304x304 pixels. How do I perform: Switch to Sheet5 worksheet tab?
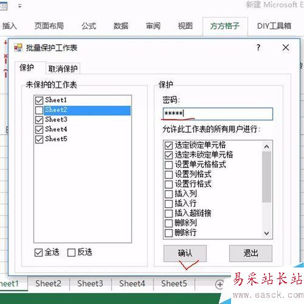coord(174,283)
